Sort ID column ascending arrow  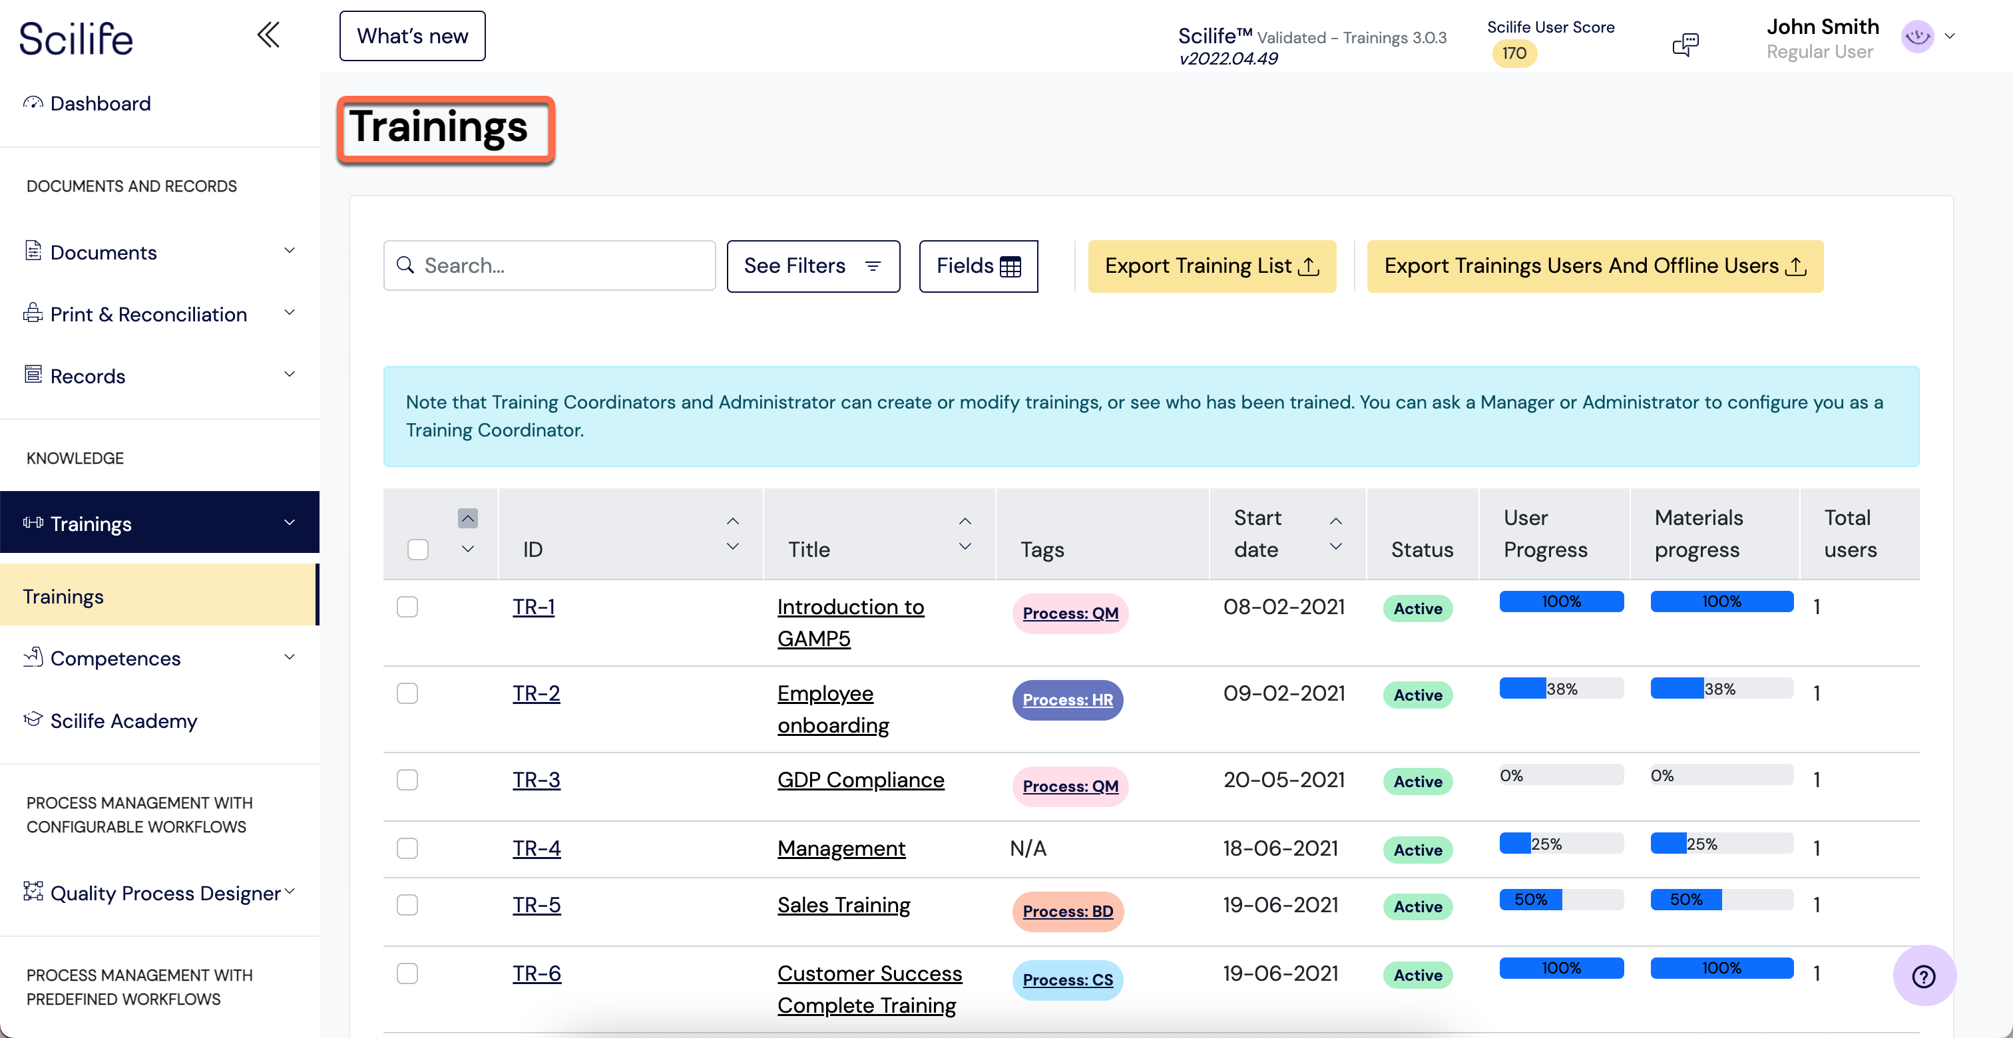tap(732, 521)
